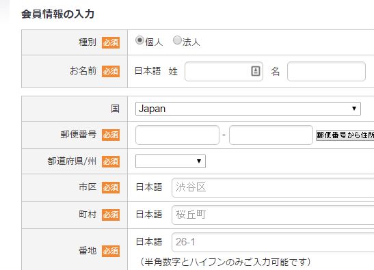Click the 半角数字とハイフン hint text
374x270 pixels.
click(x=226, y=262)
